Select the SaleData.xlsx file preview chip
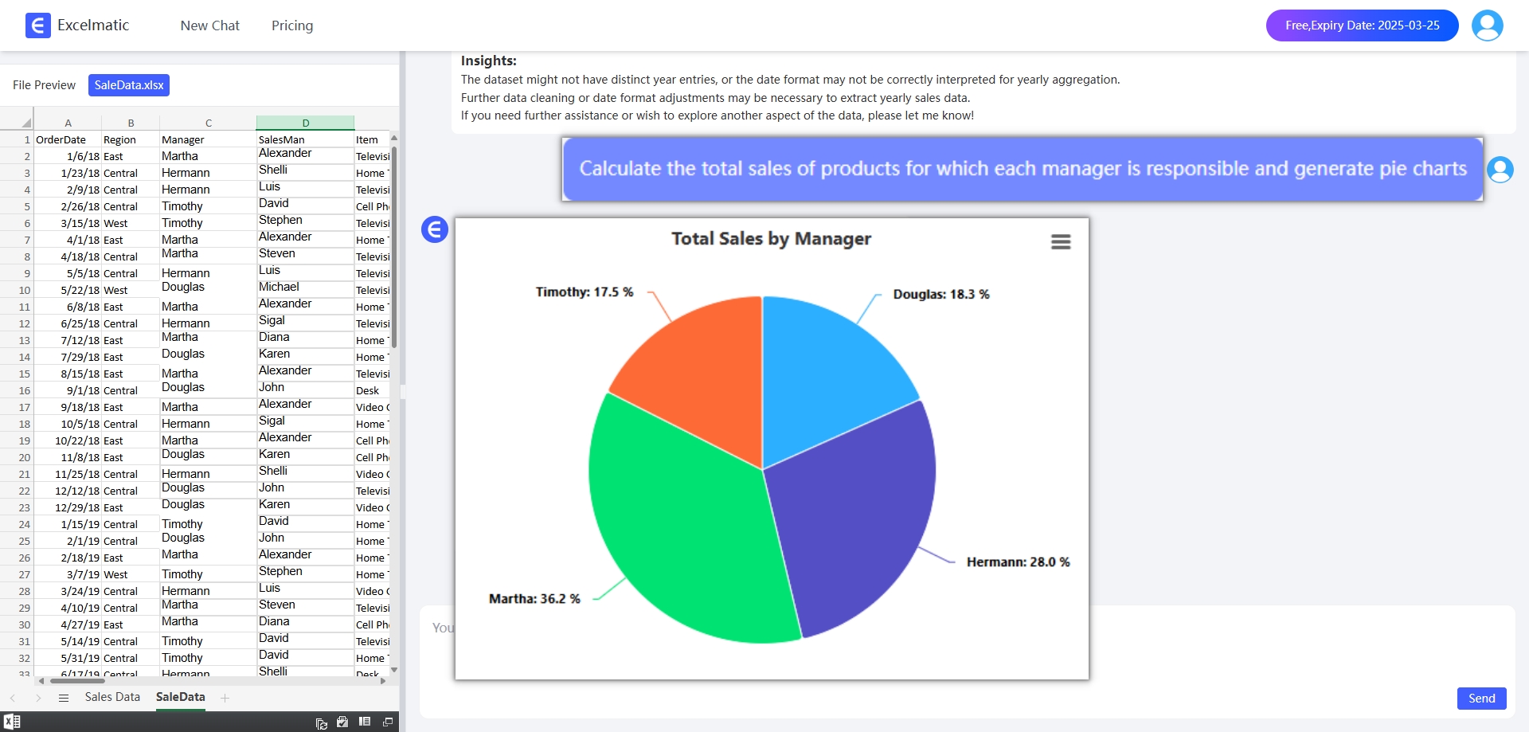Screen dimensions: 1529x732 pos(129,85)
